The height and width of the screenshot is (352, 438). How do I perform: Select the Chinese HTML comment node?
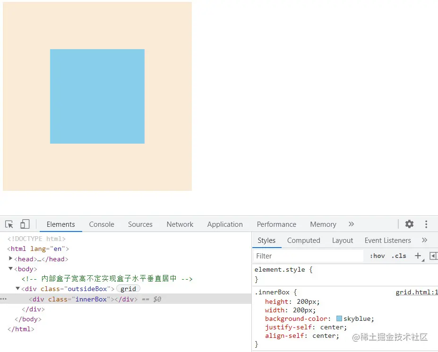tap(107, 278)
